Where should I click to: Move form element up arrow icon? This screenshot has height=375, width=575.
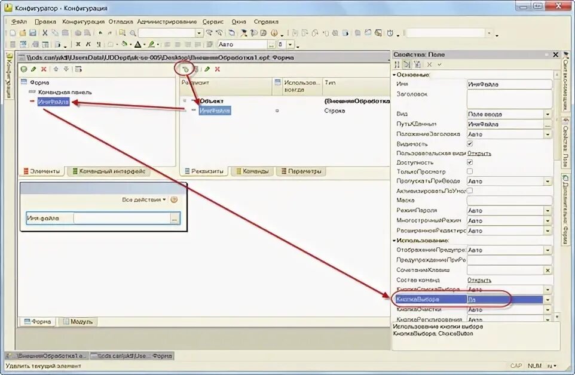tap(56, 69)
